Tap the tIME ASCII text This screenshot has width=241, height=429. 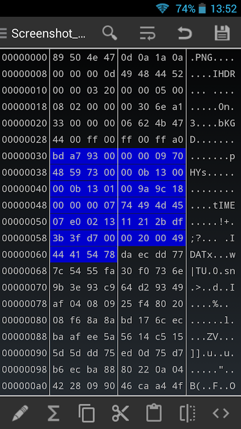pyautogui.click(x=224, y=206)
